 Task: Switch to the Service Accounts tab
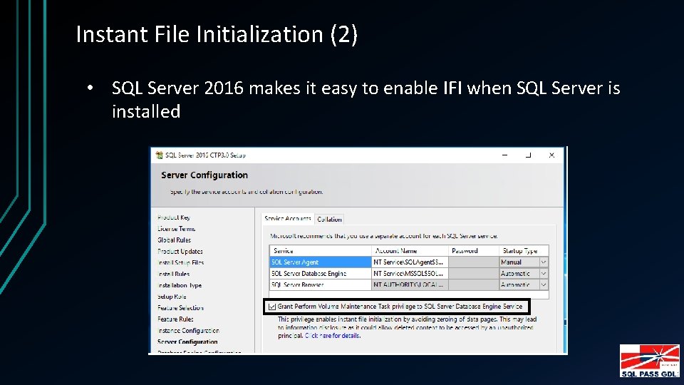pyautogui.click(x=288, y=219)
